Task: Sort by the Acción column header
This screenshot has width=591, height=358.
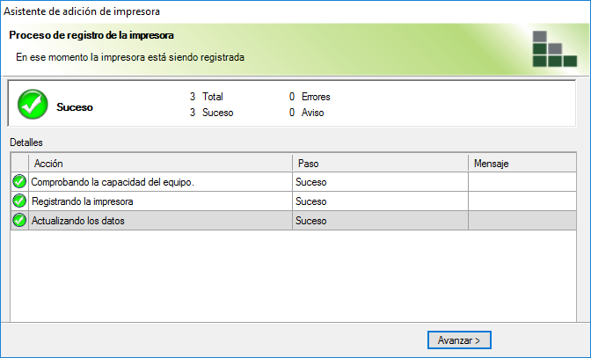Action: pyautogui.click(x=161, y=164)
